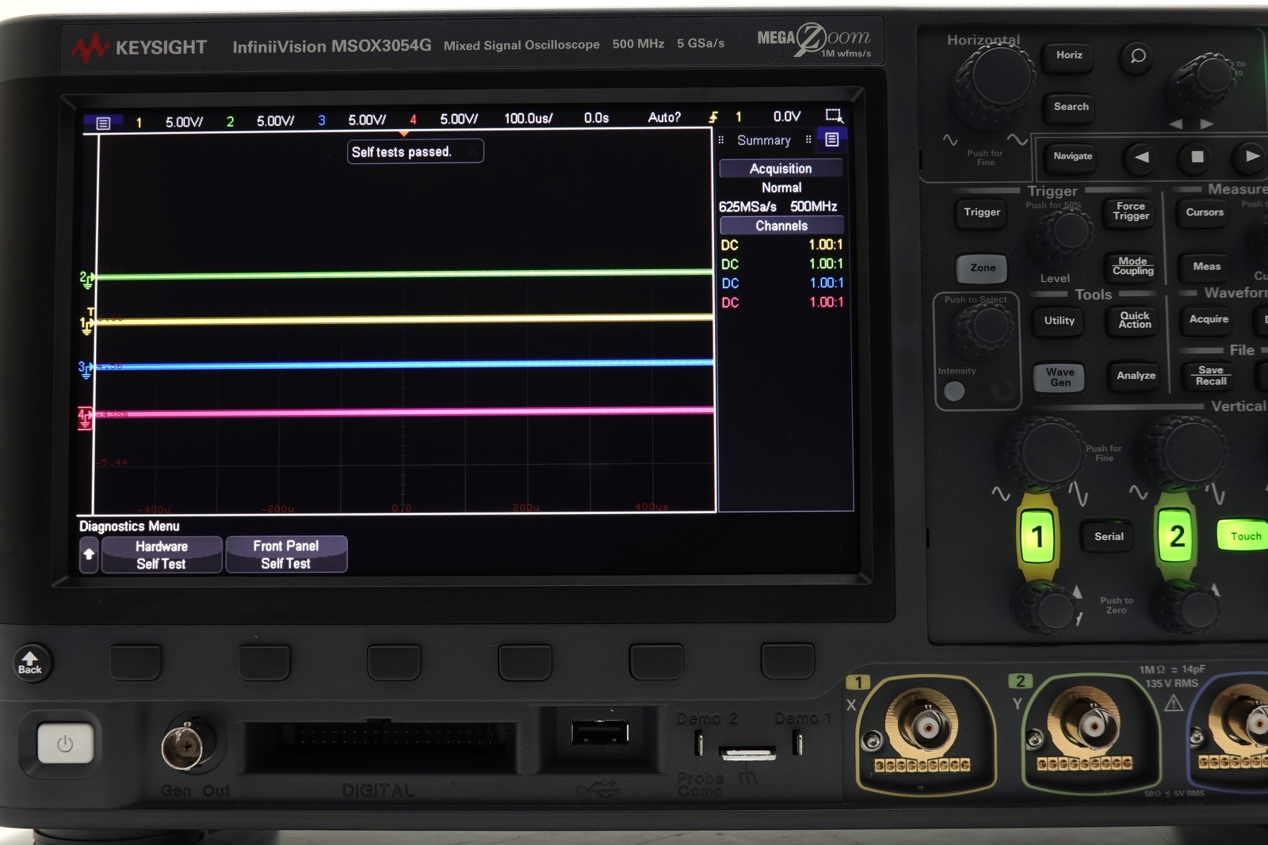The width and height of the screenshot is (1268, 845).
Task: Tap the channel 4 ground marker
Action: 85,417
